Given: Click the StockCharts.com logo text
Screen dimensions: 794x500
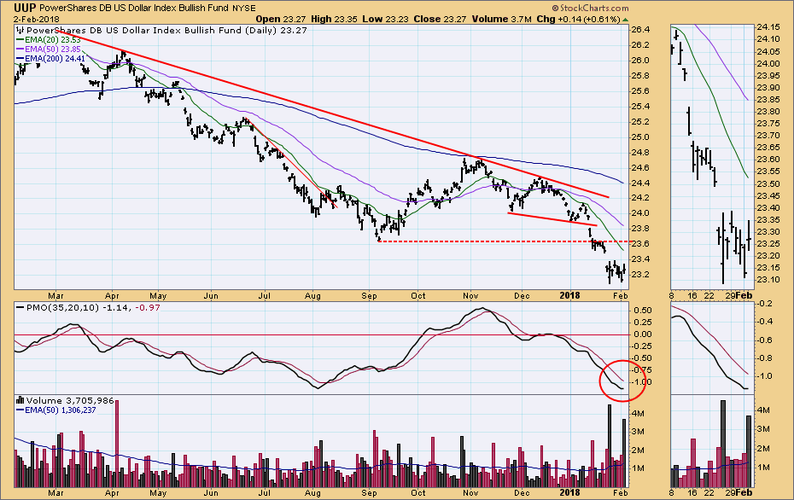Looking at the screenshot, I should [591, 8].
